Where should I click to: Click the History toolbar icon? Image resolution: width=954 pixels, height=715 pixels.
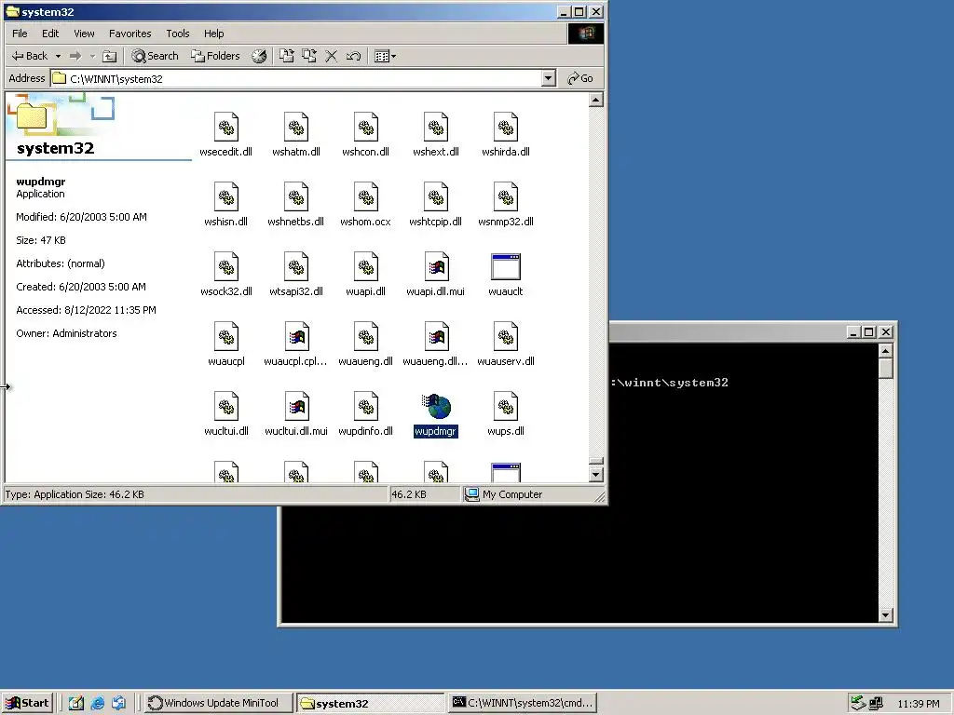click(259, 56)
